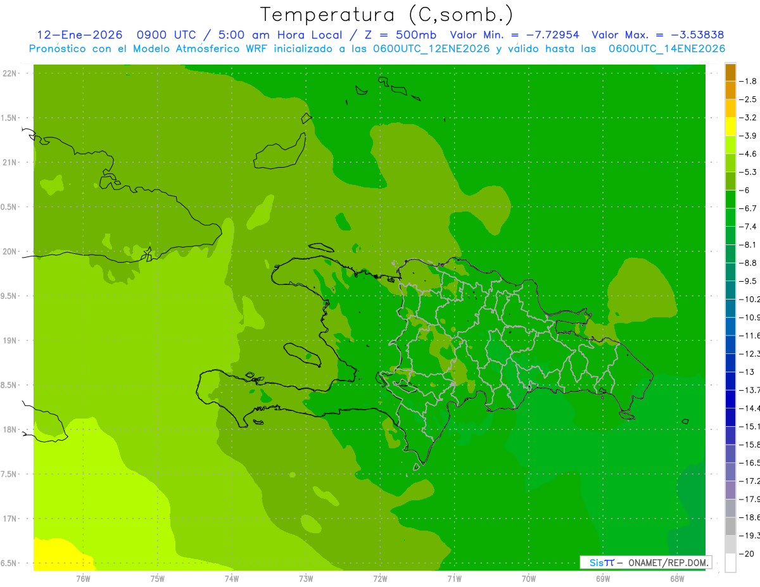
Task: Select the date text "12-Ene-2026"
Action: coord(79,35)
